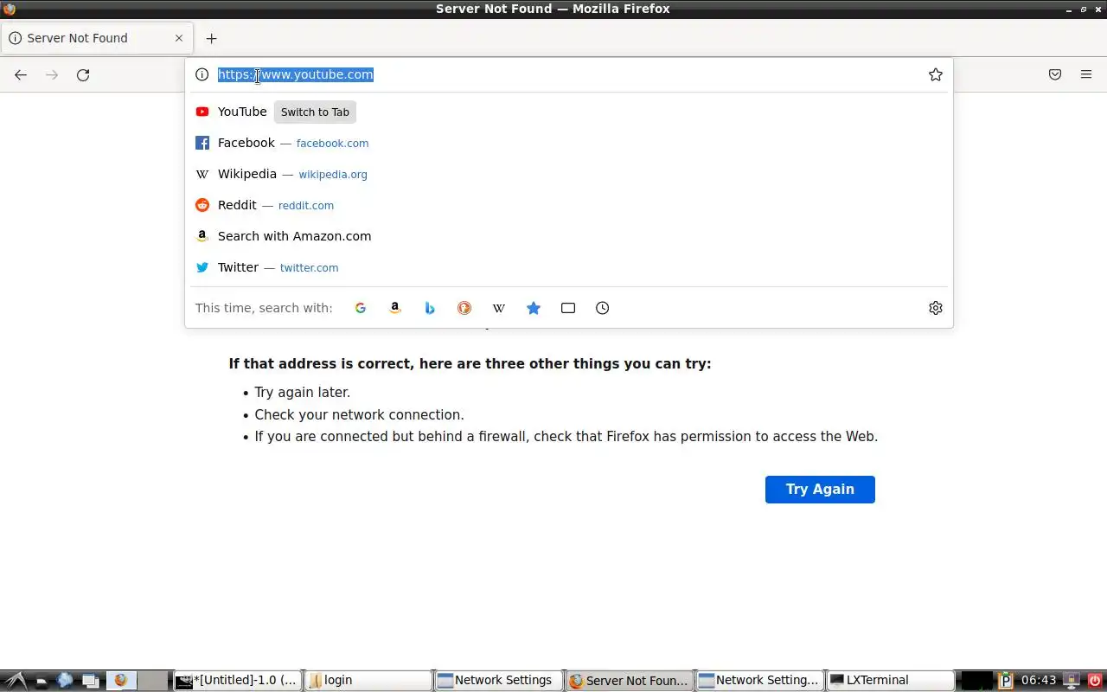Search this time with DuckDuckGo
Image resolution: width=1107 pixels, height=692 pixels.
tap(464, 308)
